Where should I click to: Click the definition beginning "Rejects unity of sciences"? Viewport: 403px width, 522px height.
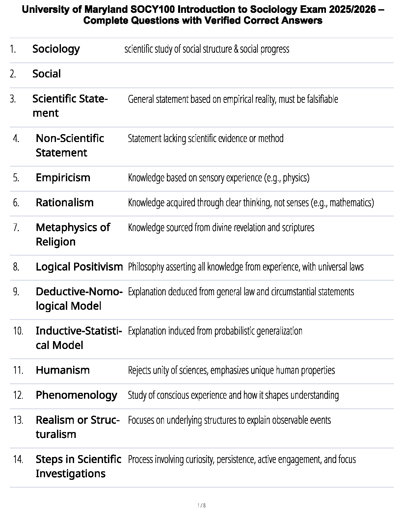(x=231, y=370)
